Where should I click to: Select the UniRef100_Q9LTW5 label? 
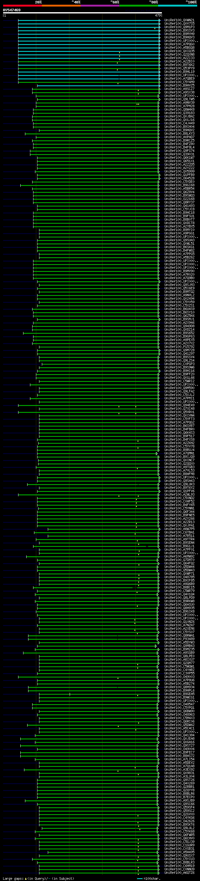[x=179, y=99]
